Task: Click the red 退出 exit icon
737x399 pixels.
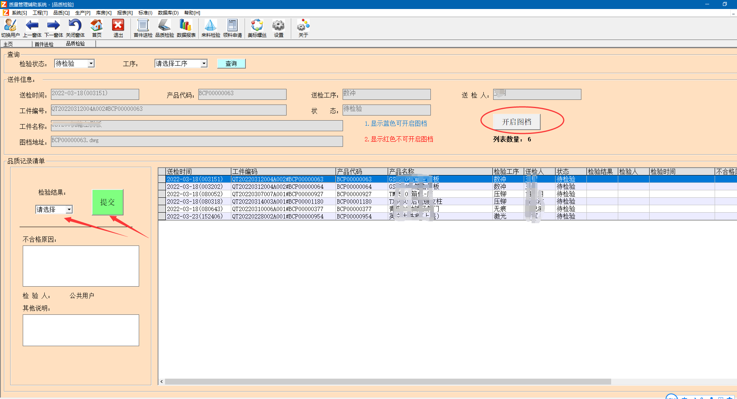Action: pos(118,28)
